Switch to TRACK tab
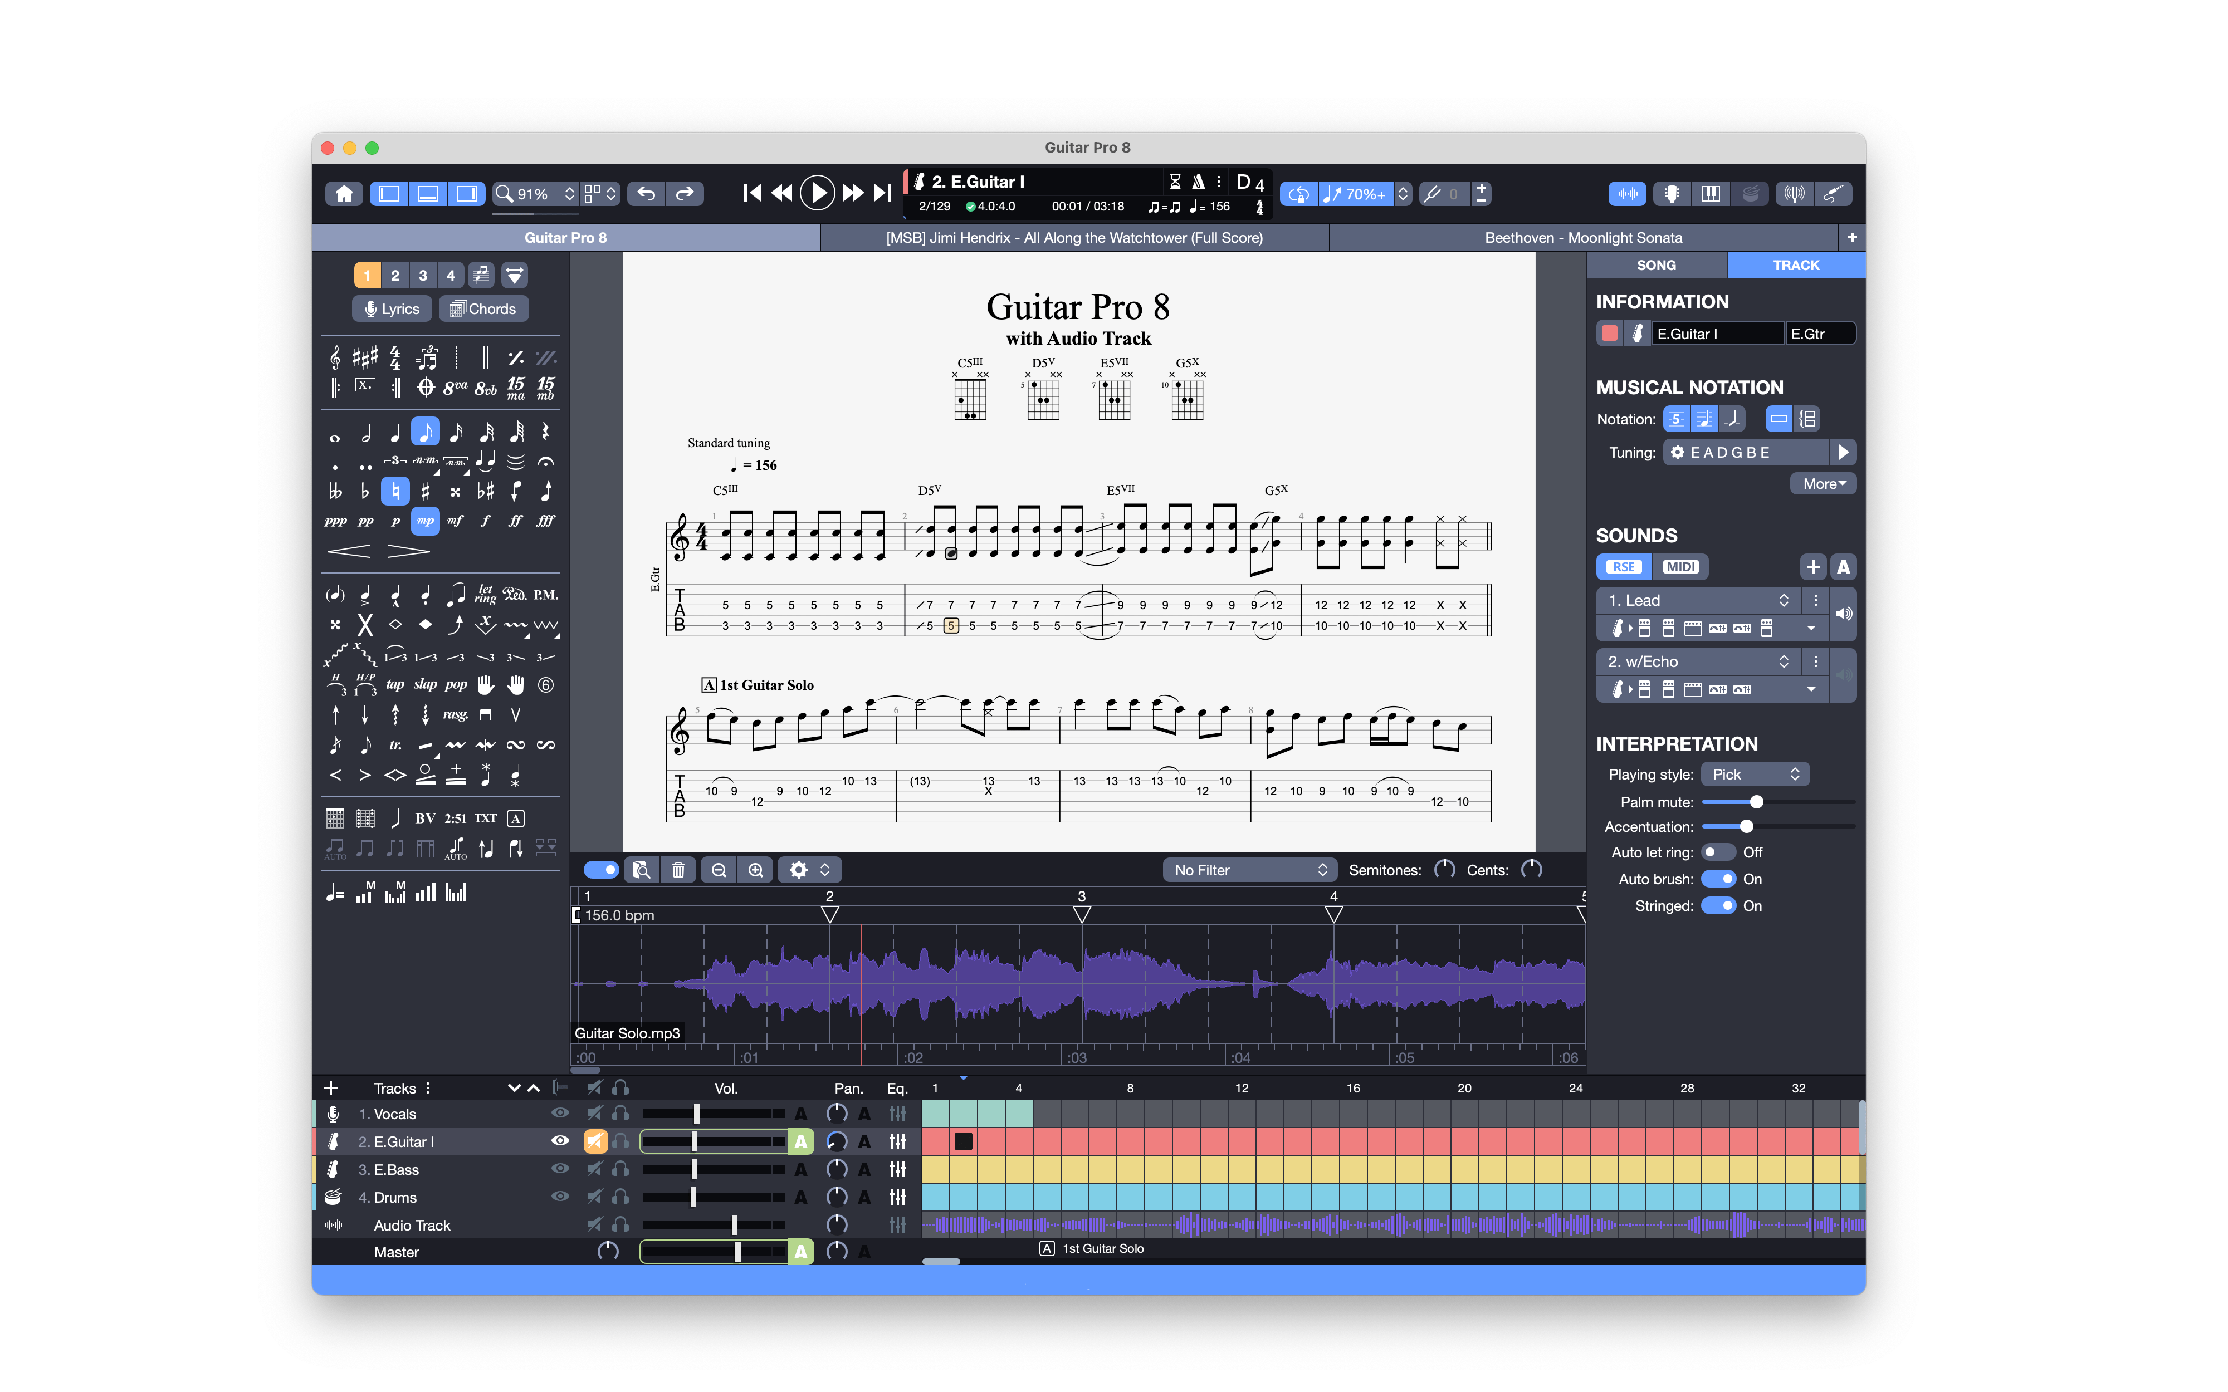 click(x=1795, y=265)
